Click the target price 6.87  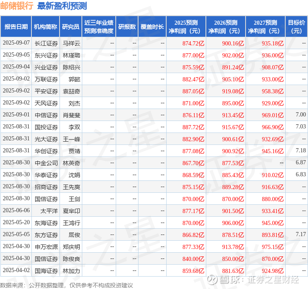coord(301,162)
